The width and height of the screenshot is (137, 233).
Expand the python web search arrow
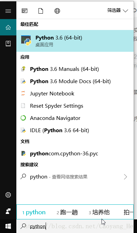point(125,177)
